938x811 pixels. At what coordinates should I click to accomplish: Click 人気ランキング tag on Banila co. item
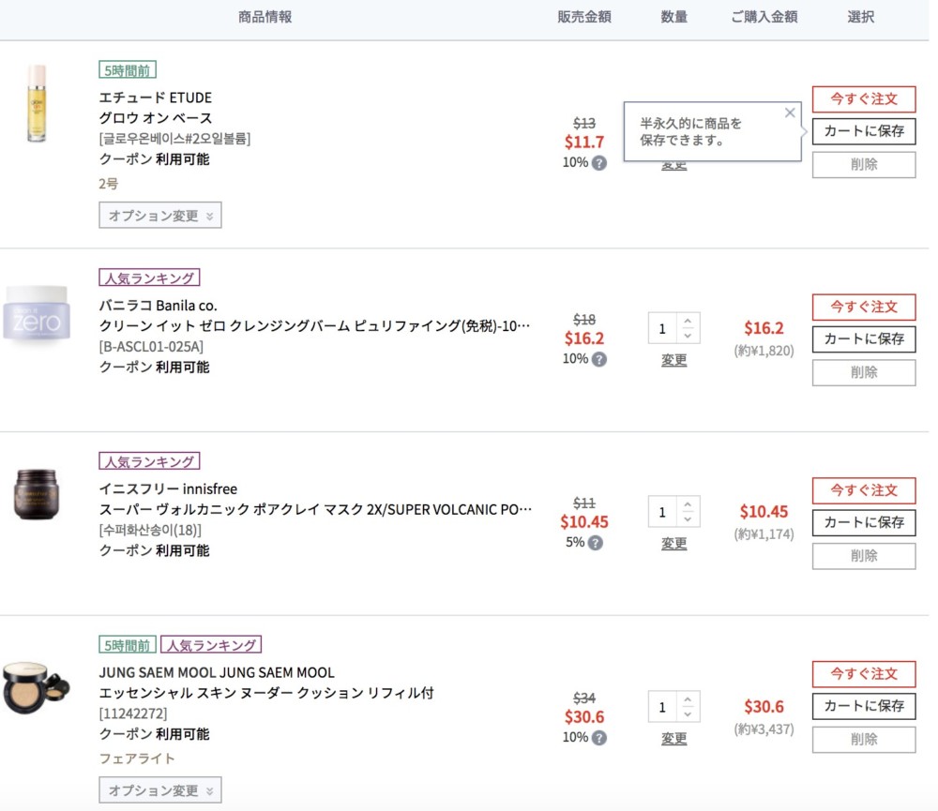[149, 278]
